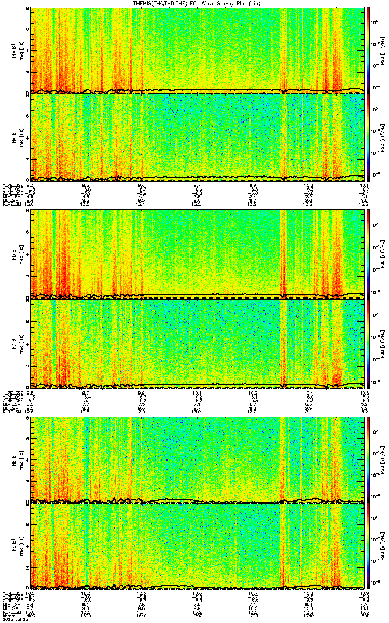Click the THE B∥ spectrogram panel

(x=197, y=546)
